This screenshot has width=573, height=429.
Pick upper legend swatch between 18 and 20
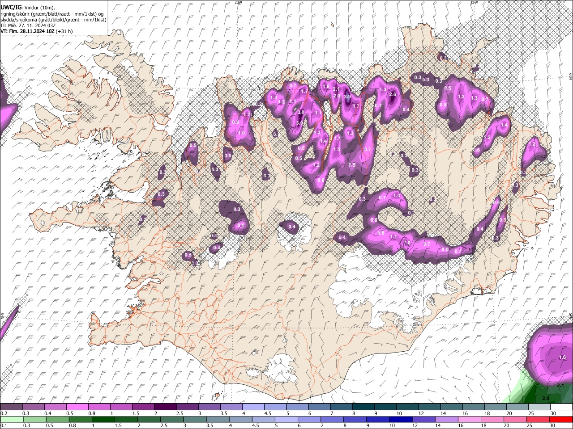coord(496,407)
